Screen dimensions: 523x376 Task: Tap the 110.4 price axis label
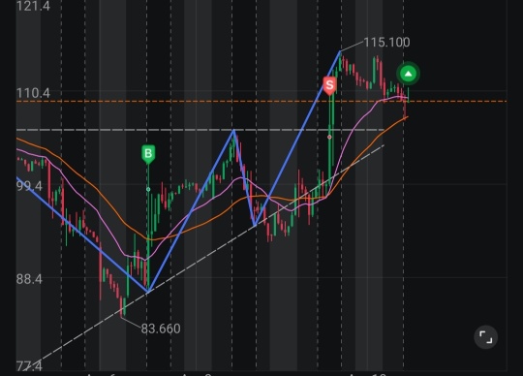click(x=33, y=93)
